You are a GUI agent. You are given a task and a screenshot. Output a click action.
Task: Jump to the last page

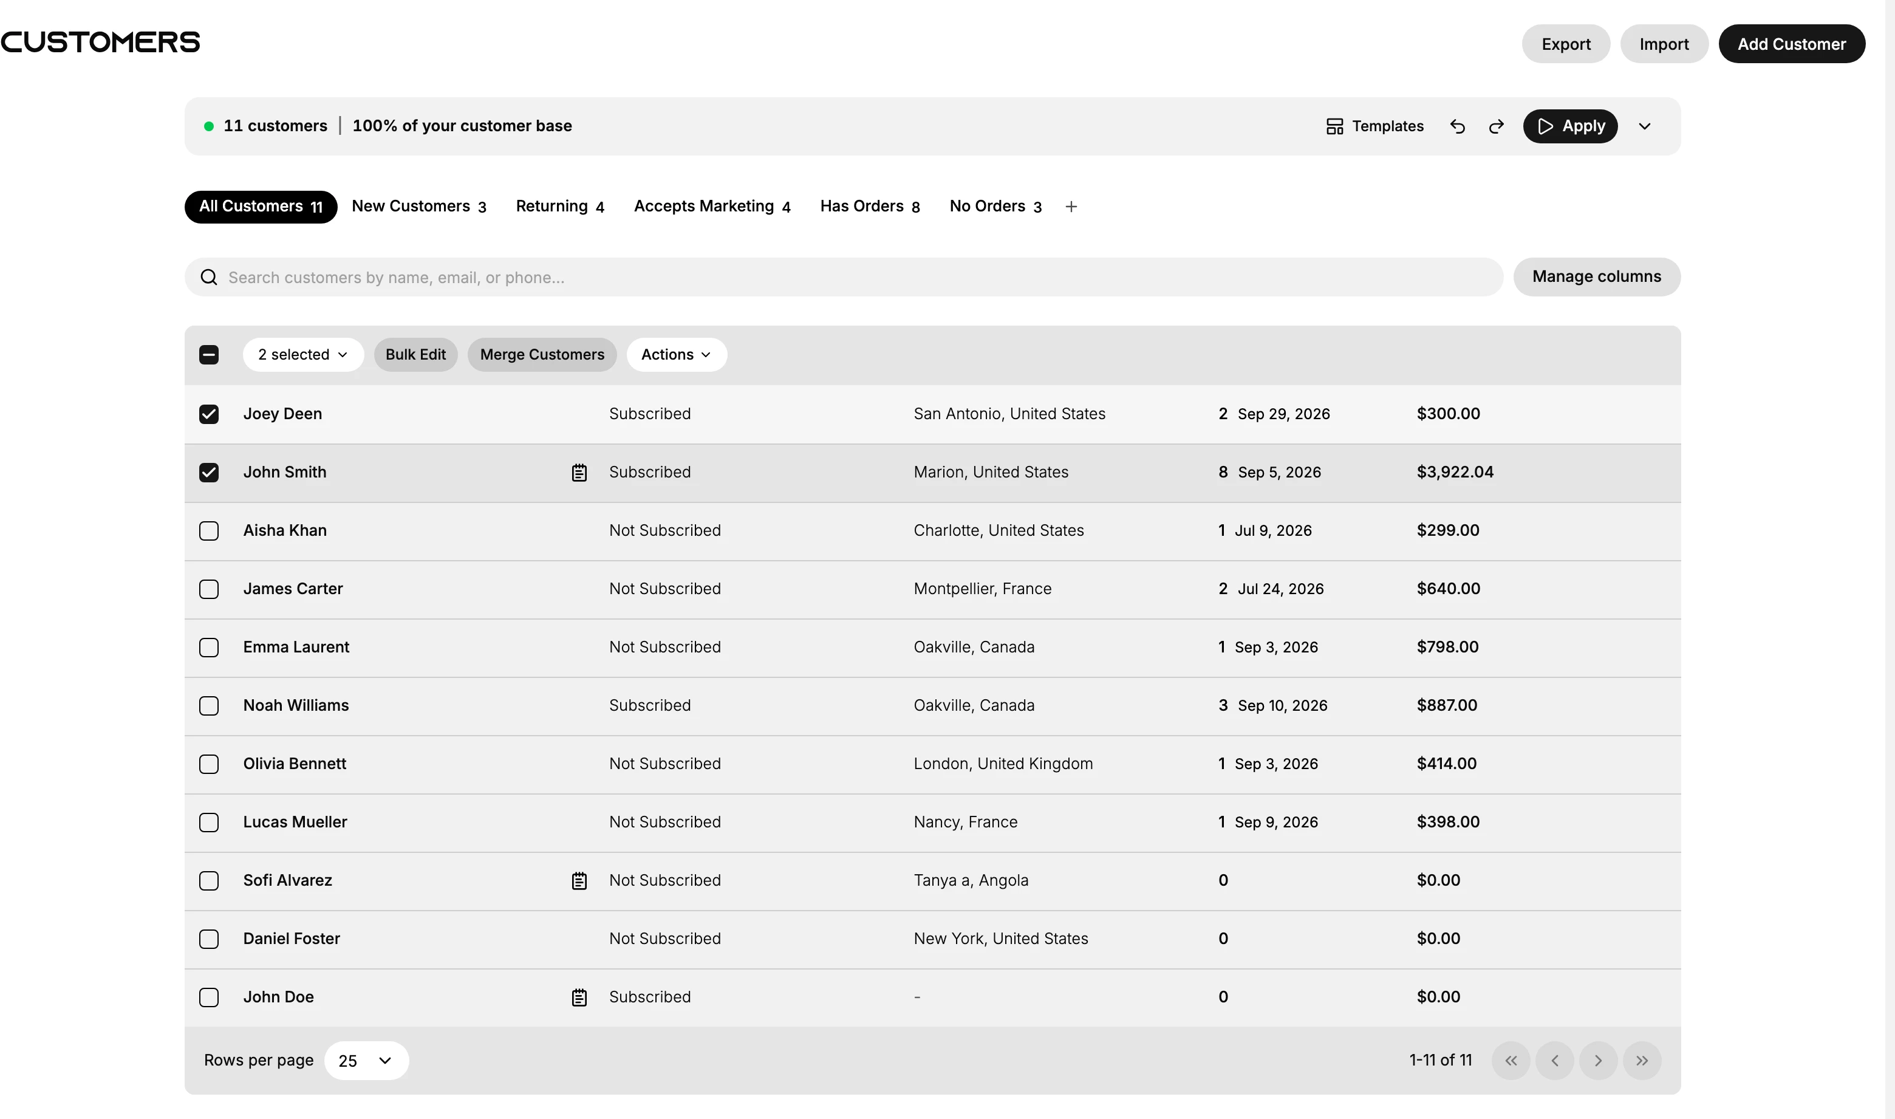[1642, 1061]
